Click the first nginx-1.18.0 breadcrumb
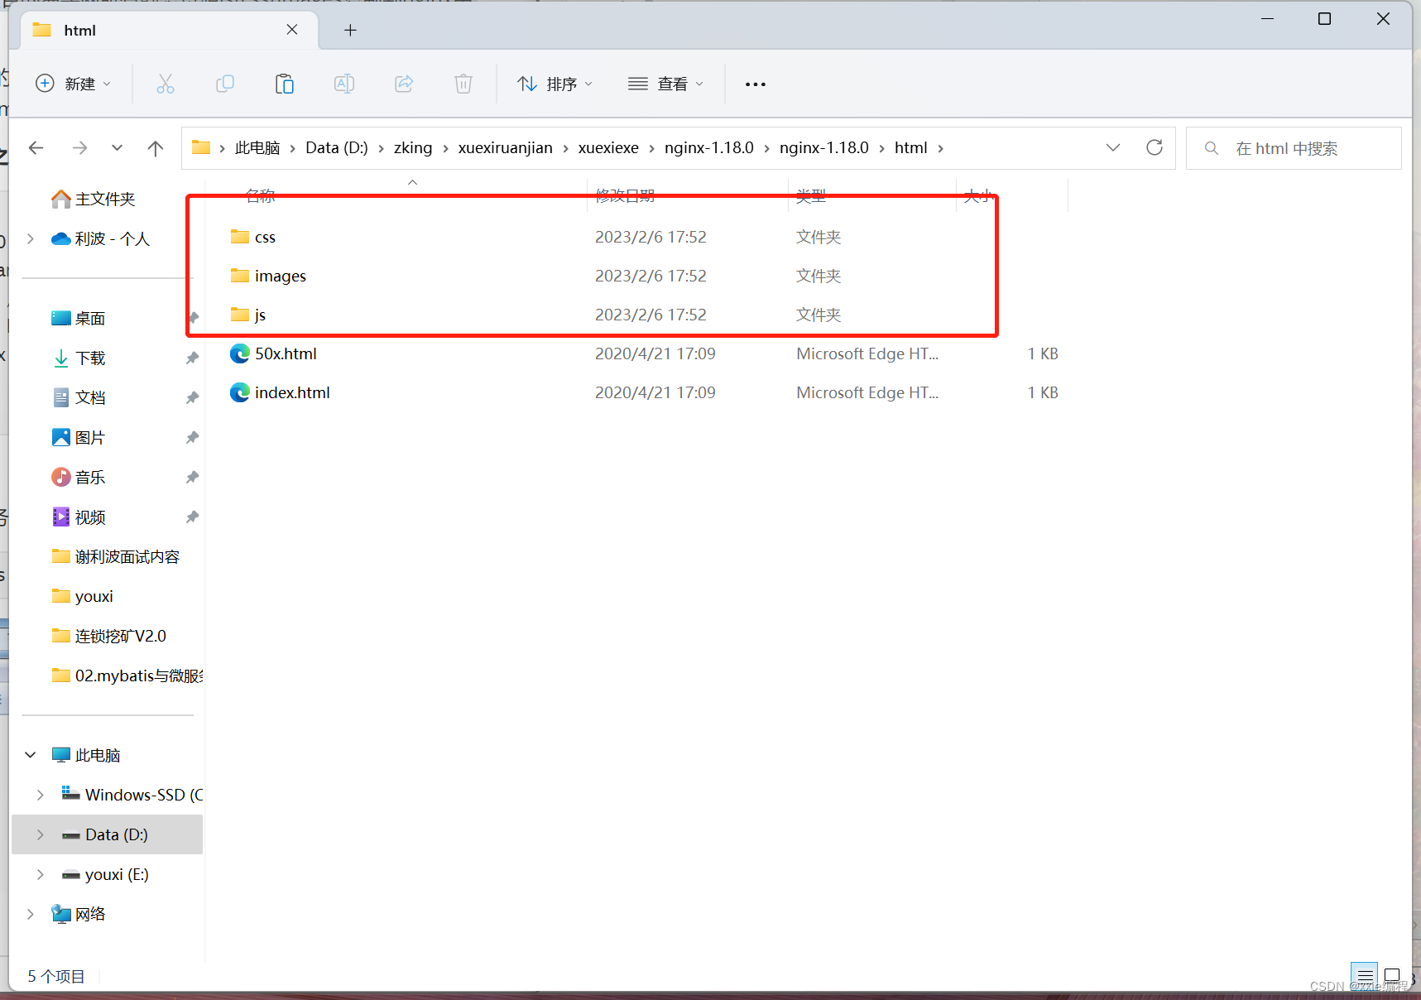Screen dimensions: 1421x1000 [709, 148]
